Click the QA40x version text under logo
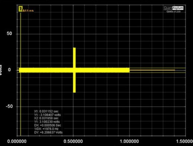Viewport: 193px width, 146px height. pyautogui.click(x=173, y=11)
